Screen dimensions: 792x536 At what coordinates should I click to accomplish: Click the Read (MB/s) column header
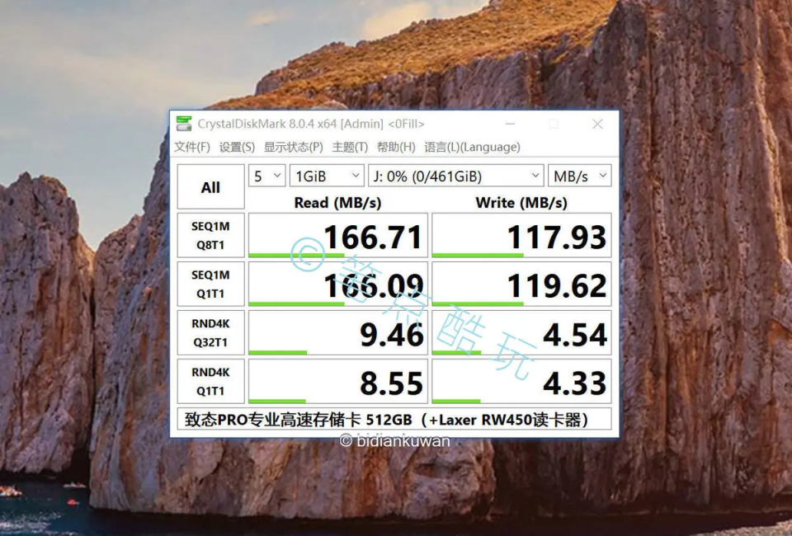coord(337,202)
